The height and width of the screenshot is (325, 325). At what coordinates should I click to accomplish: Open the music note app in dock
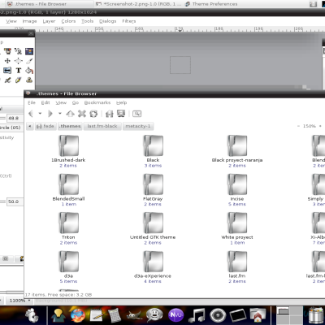click(197, 315)
